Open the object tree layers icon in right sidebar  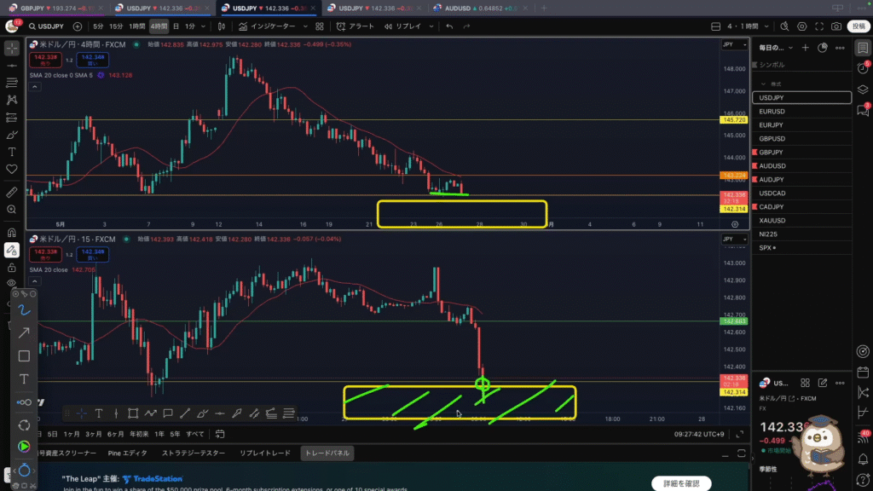click(x=863, y=89)
